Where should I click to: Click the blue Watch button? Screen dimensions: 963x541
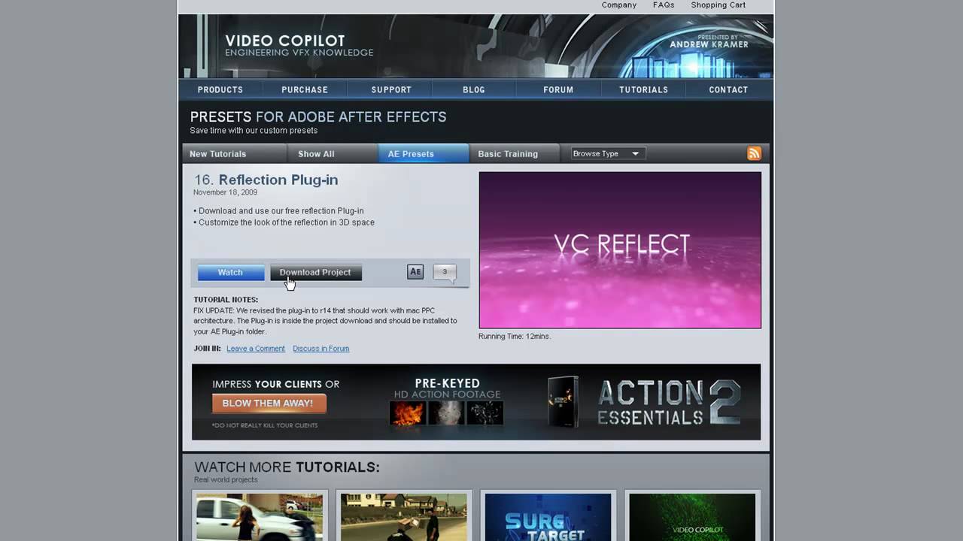coord(230,273)
